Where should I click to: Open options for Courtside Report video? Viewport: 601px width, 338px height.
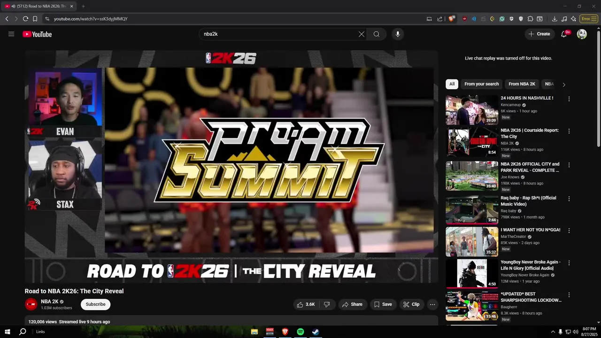tap(569, 131)
